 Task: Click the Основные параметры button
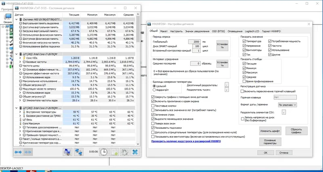click(270, 142)
